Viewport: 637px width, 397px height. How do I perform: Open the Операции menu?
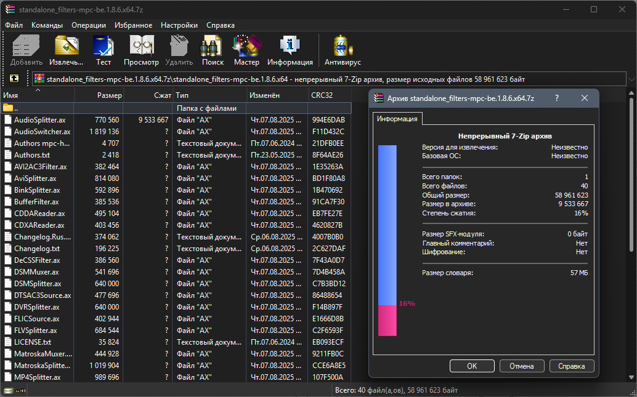89,25
